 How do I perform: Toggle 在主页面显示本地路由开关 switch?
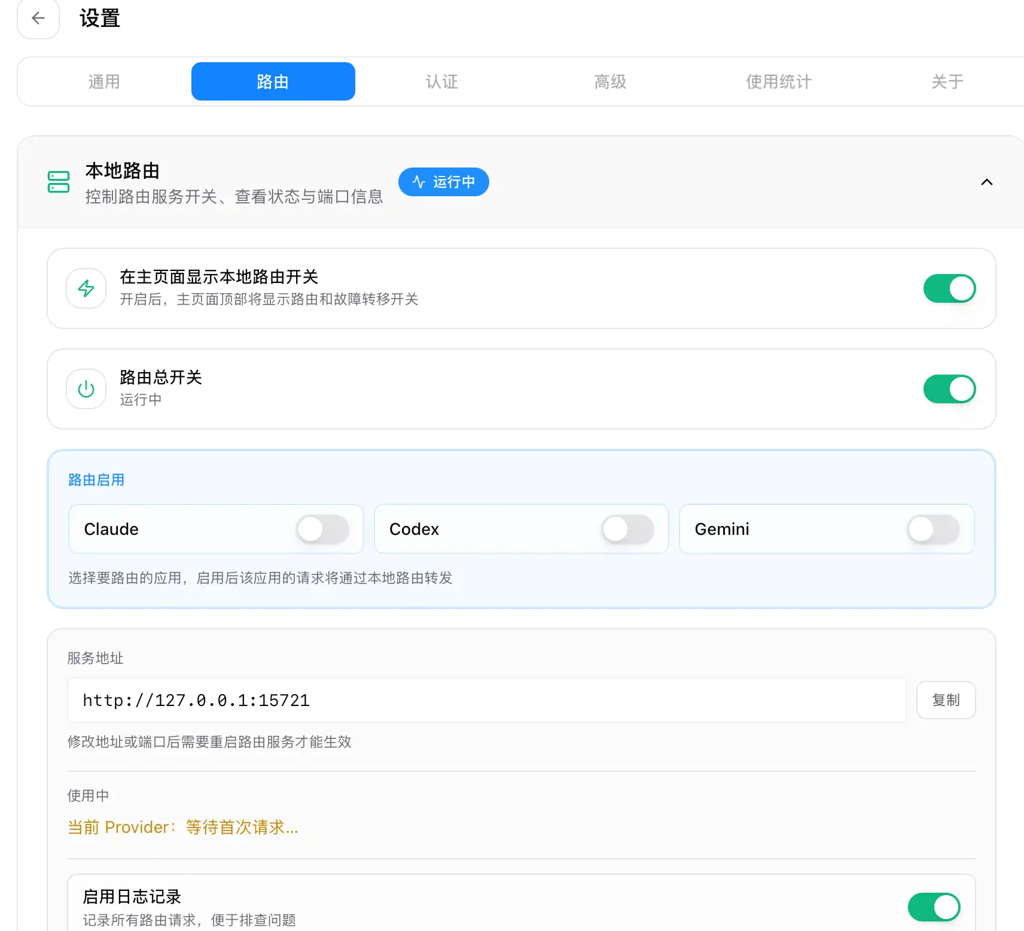pos(950,288)
